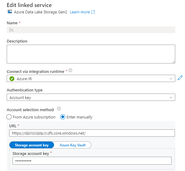The height and width of the screenshot is (171, 185).
Task: Click the Name field containing DL
Action: [91, 30]
